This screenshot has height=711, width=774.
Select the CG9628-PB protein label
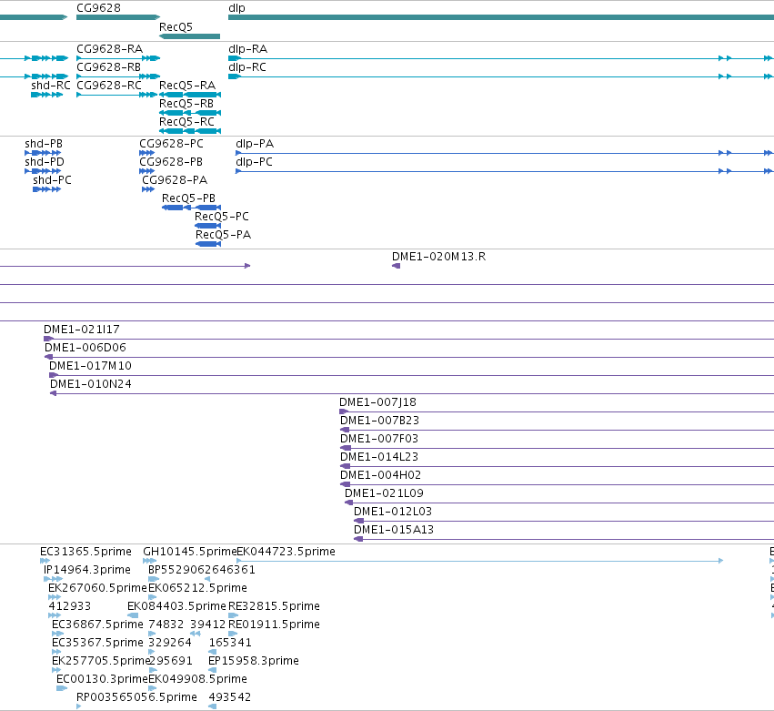[x=171, y=162]
